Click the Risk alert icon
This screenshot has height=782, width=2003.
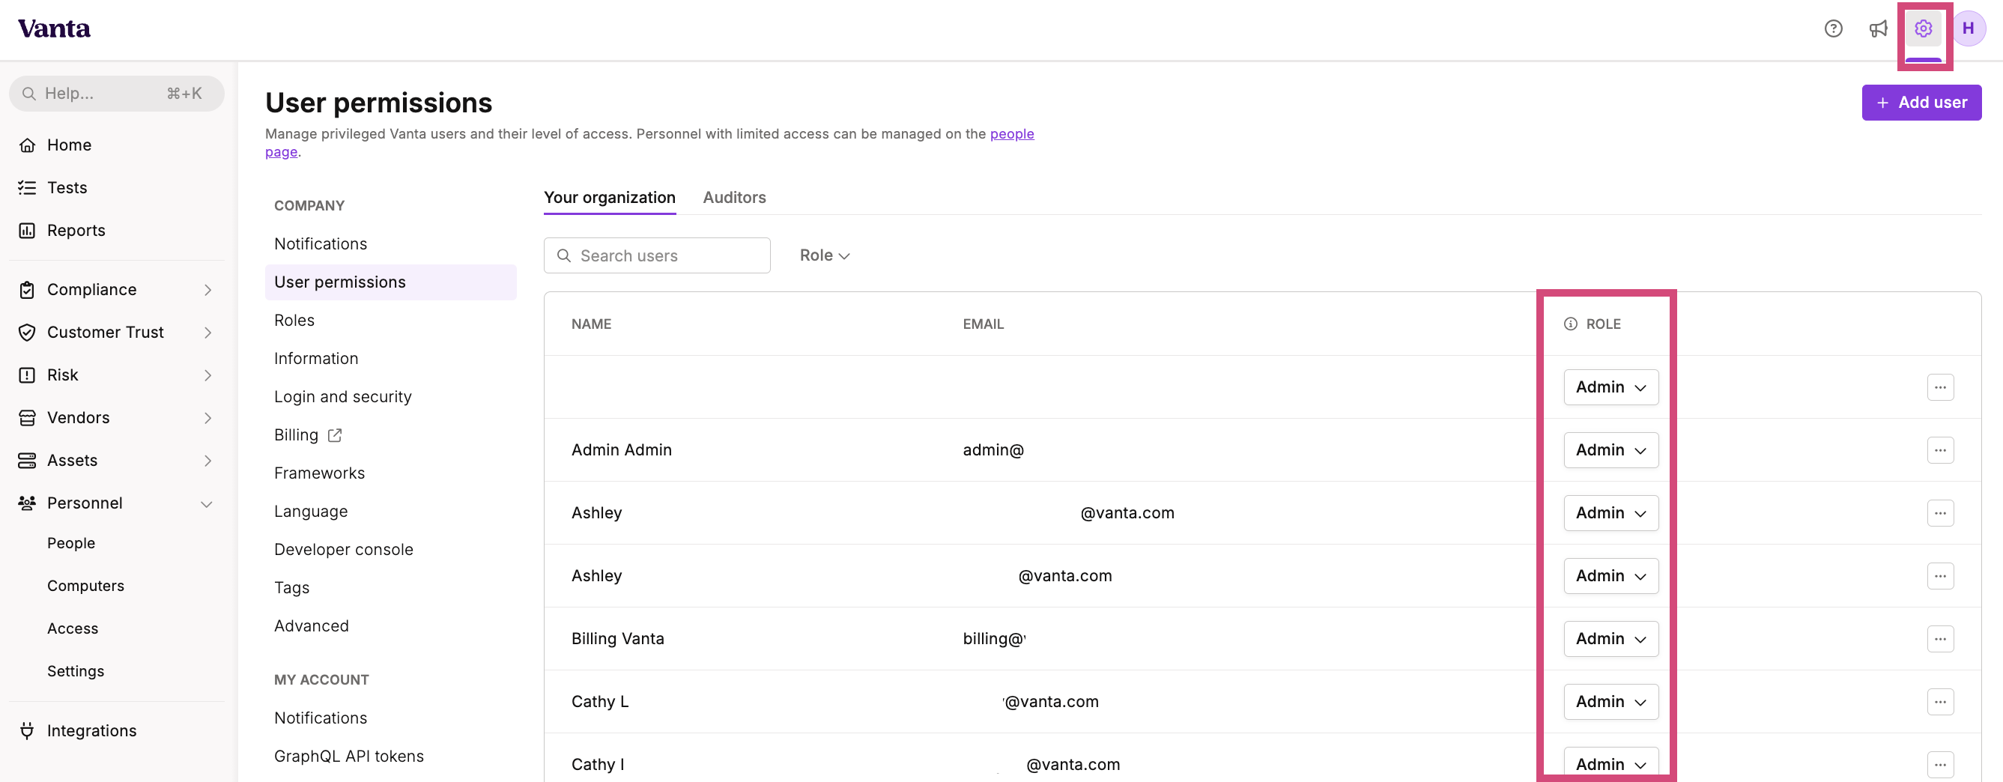(x=27, y=375)
